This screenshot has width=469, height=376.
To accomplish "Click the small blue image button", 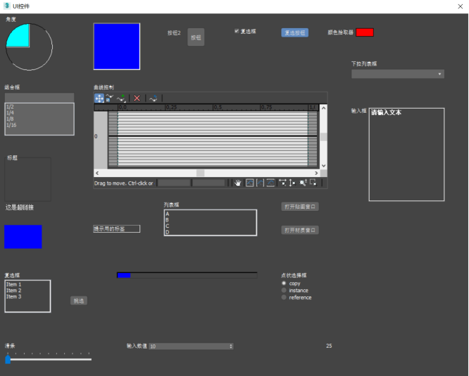I will coord(23,237).
